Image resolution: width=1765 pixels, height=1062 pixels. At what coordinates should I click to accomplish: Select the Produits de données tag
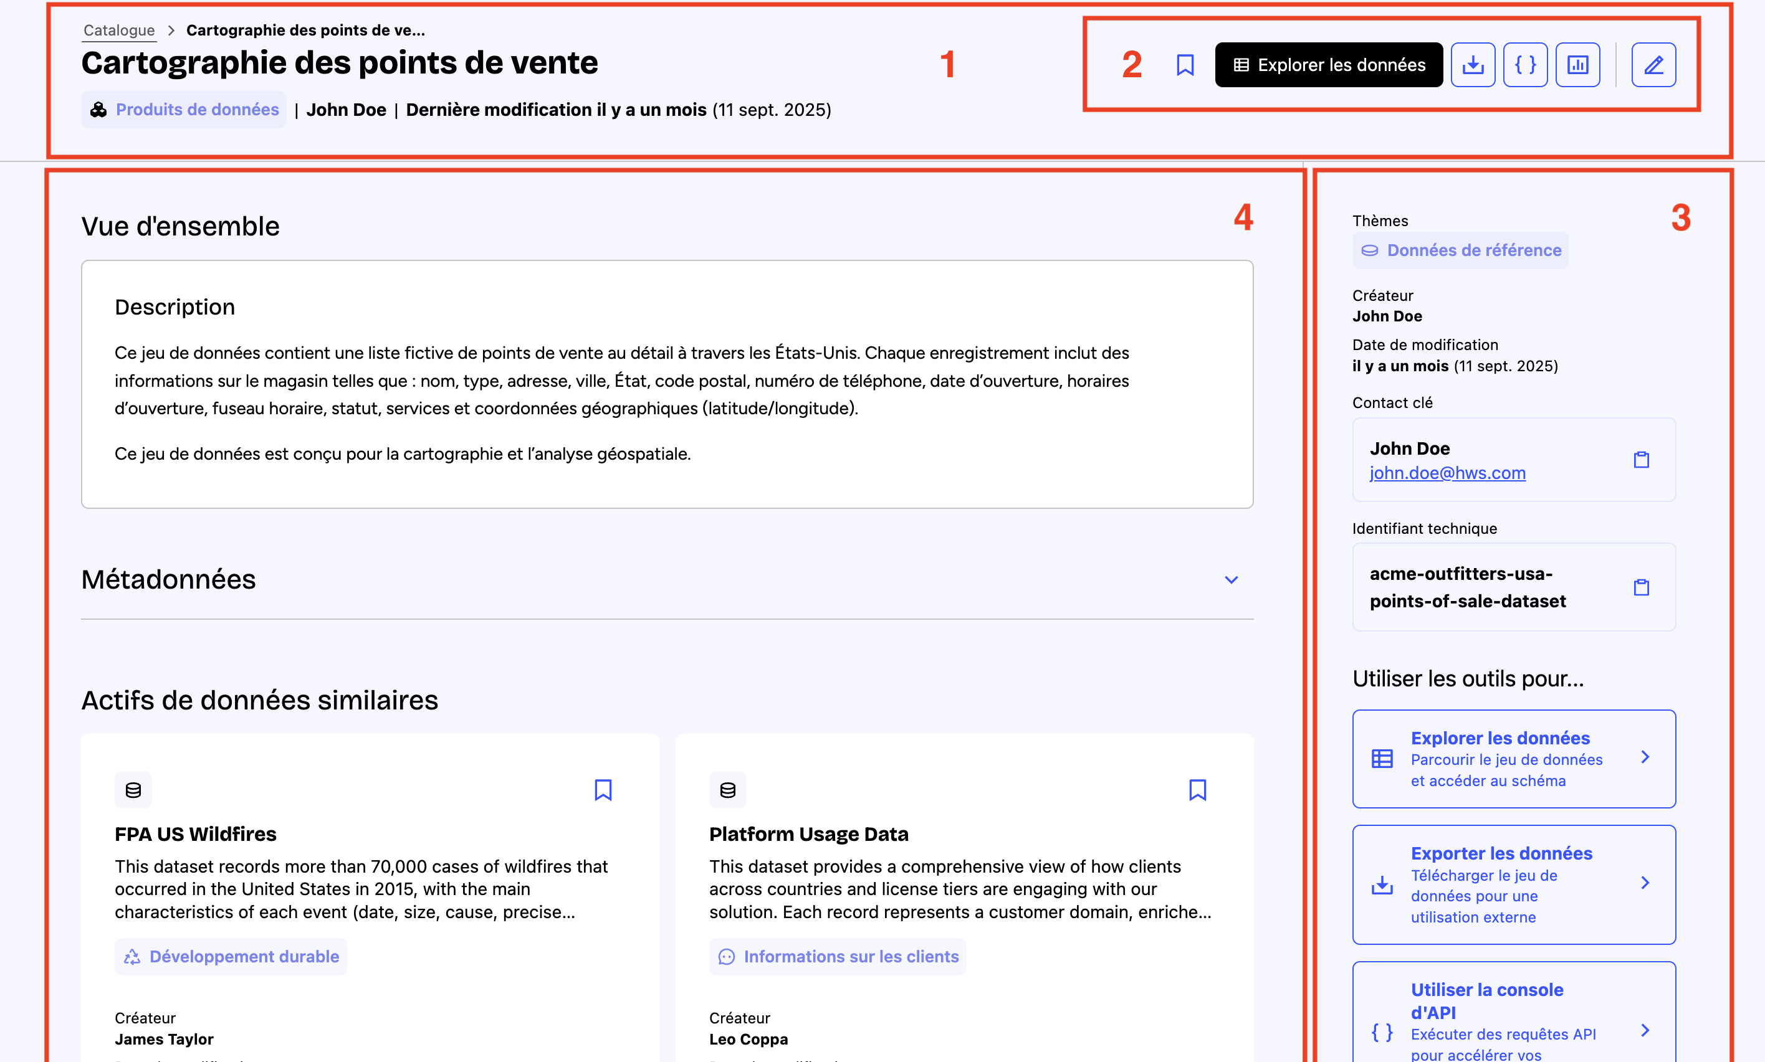coord(184,110)
